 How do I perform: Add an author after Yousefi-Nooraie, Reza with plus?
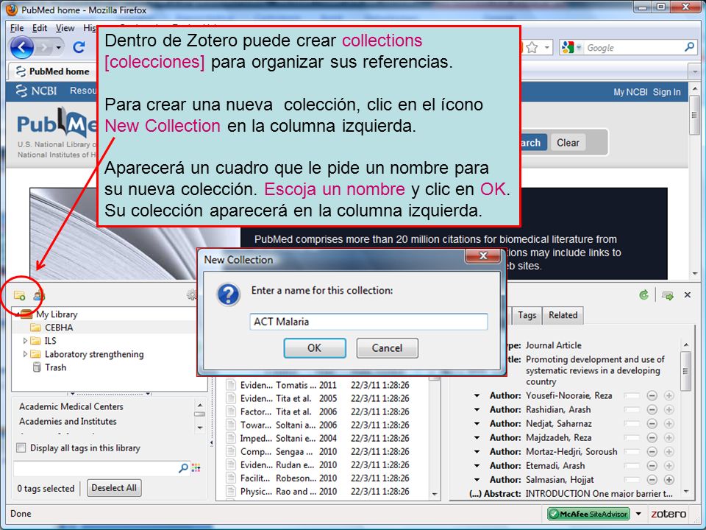[x=669, y=396]
